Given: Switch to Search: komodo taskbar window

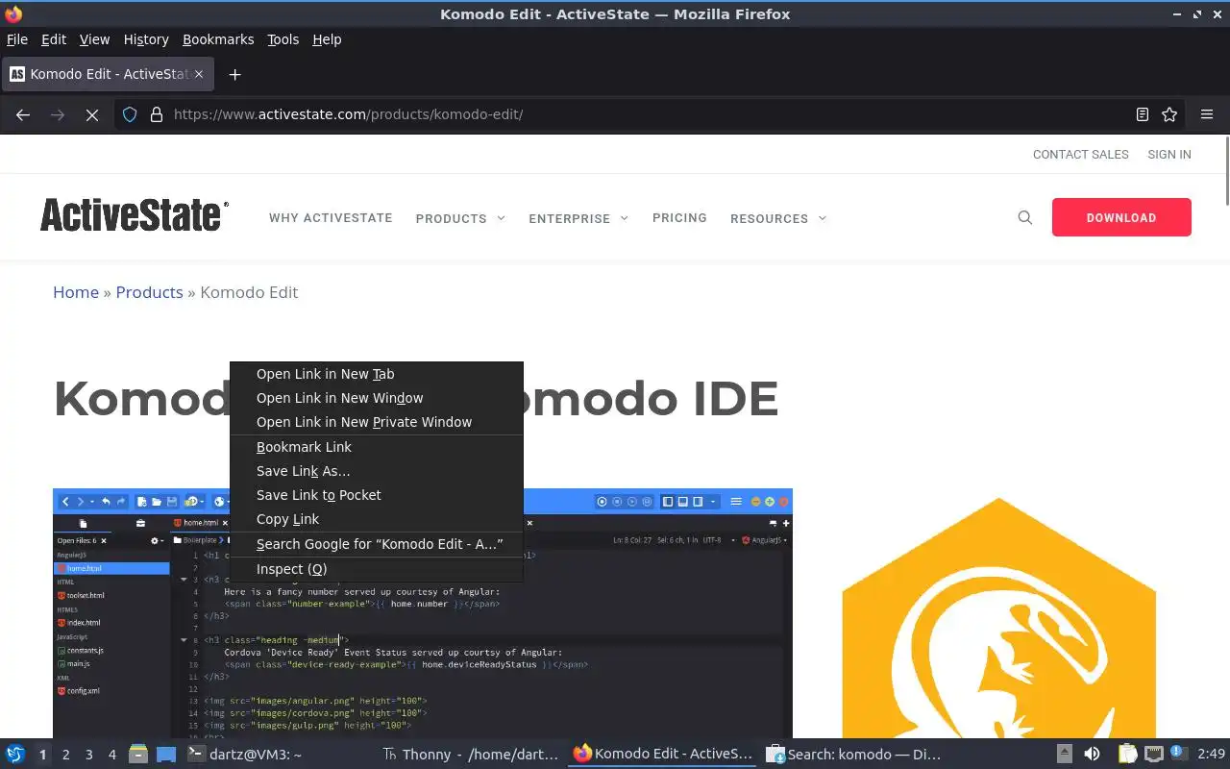Looking at the screenshot, I should click(855, 755).
